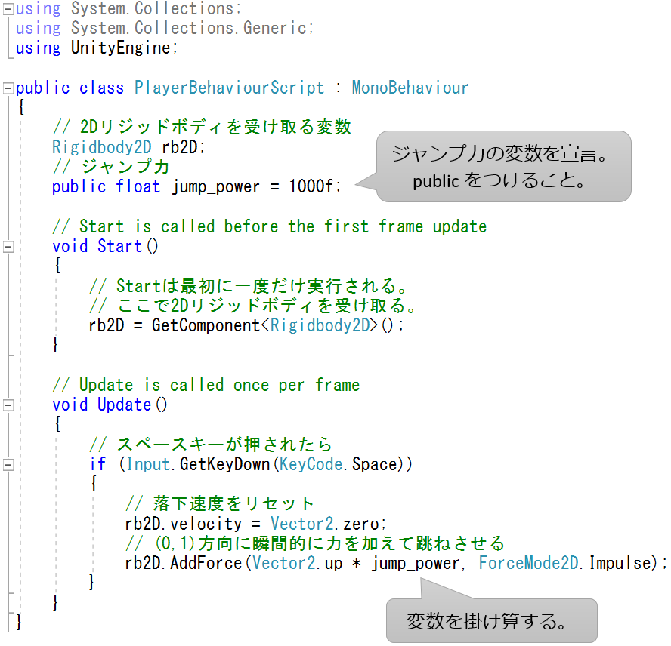This screenshot has height=646, width=671.
Task: Click the 'Update' method name
Action: [124, 405]
